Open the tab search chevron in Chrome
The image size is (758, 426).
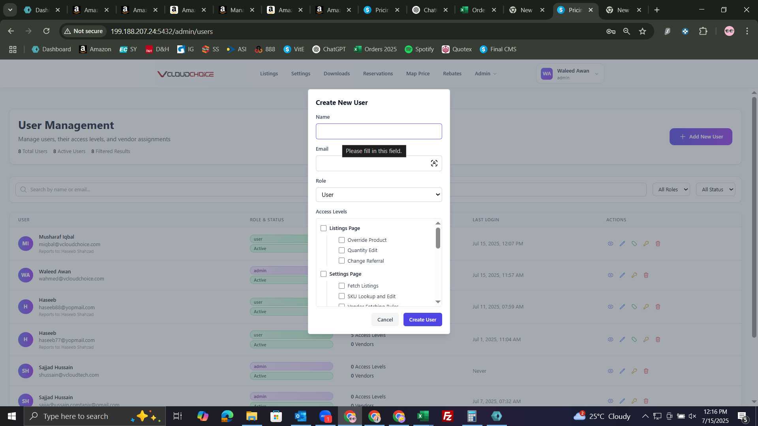(10, 10)
